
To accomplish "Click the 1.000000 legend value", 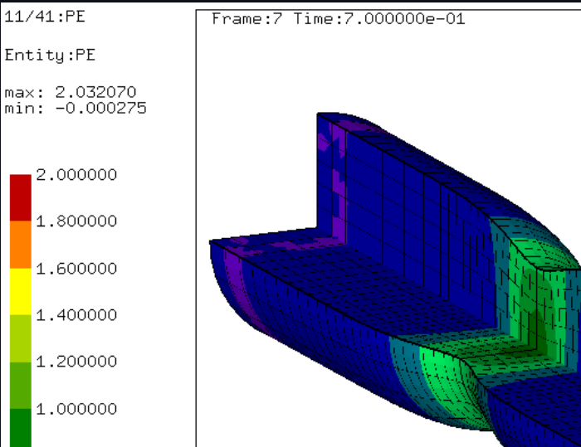I will click(x=76, y=409).
